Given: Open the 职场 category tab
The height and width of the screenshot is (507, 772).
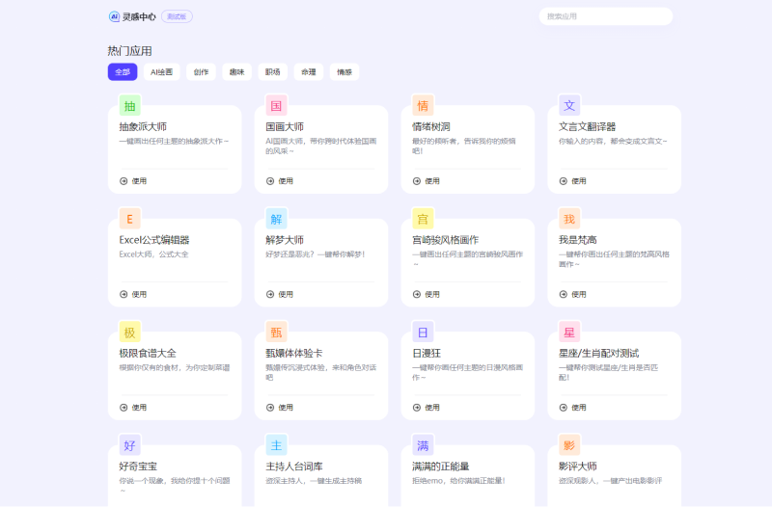Looking at the screenshot, I should [x=273, y=71].
